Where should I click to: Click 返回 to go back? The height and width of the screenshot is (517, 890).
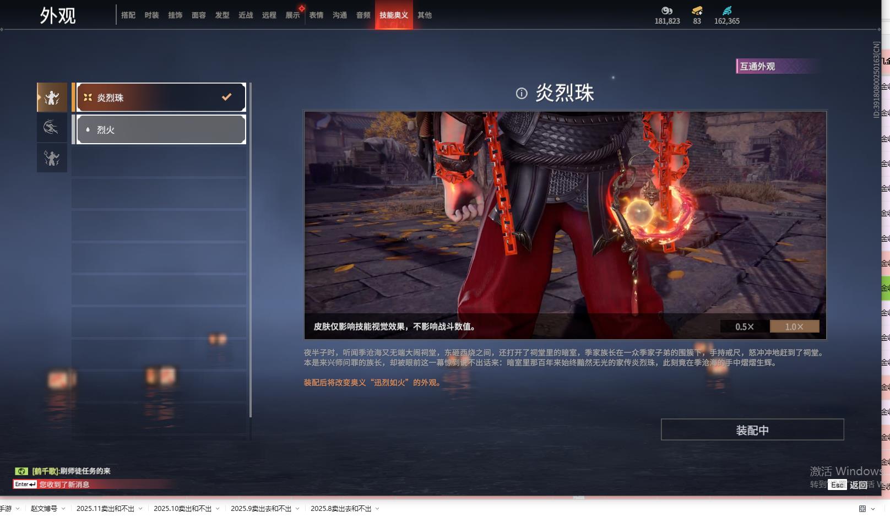pos(859,485)
